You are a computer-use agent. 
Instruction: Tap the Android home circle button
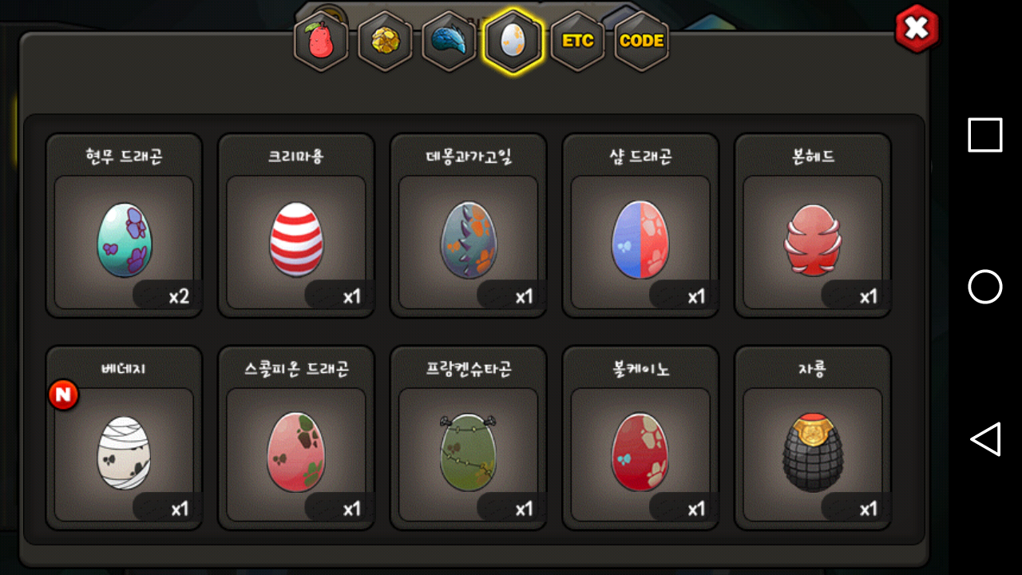pyautogui.click(x=985, y=287)
